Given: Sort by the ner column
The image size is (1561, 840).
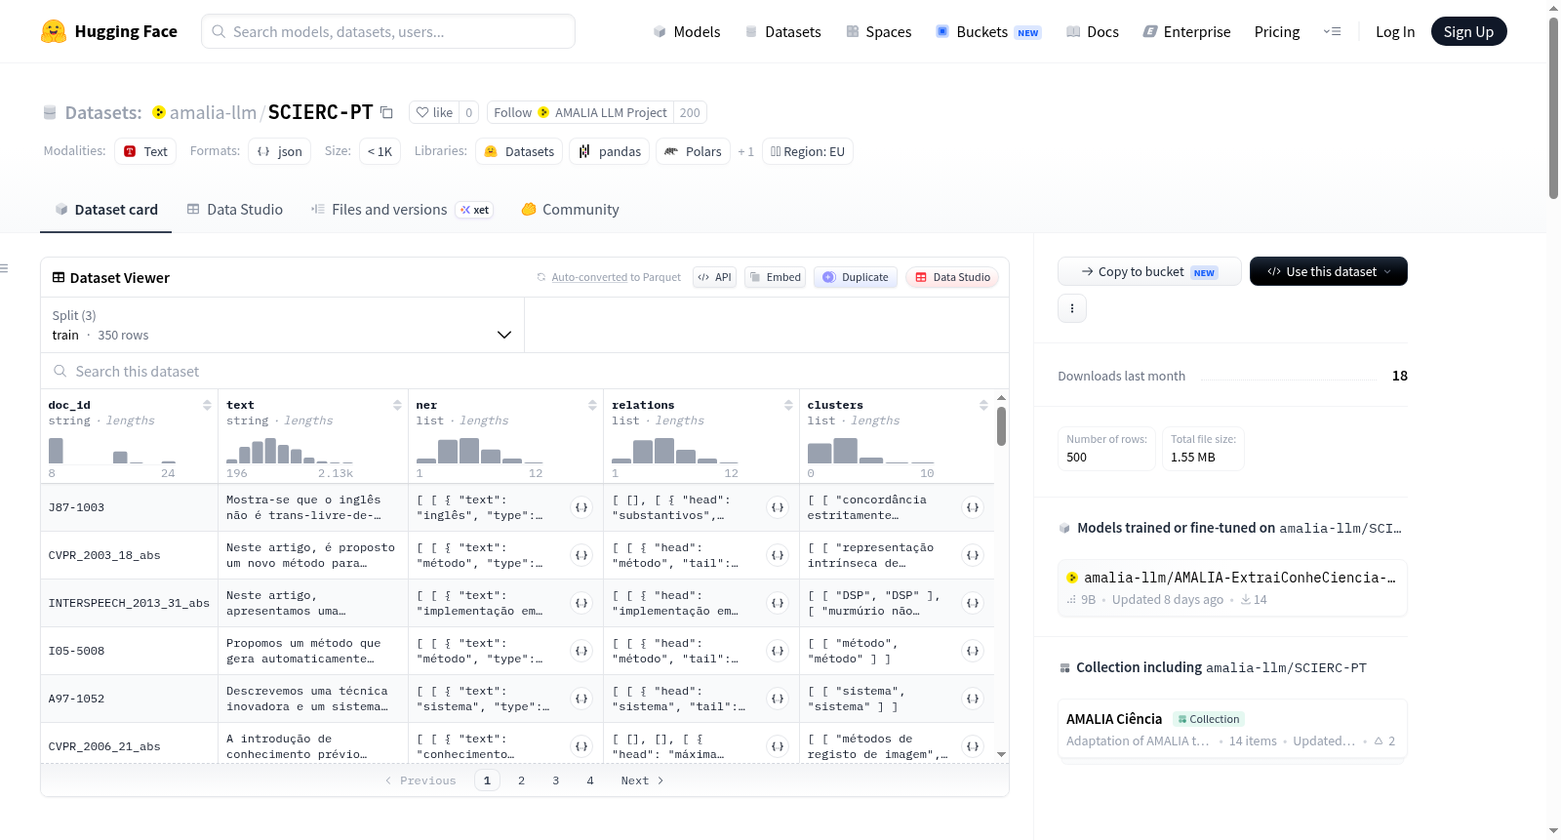Looking at the screenshot, I should (592, 405).
